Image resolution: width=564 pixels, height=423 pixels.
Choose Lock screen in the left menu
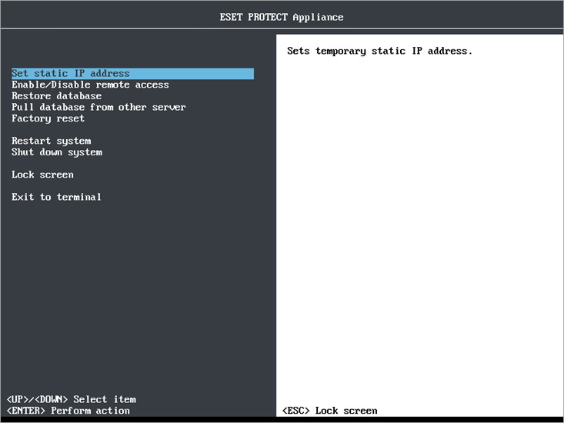[x=42, y=175]
